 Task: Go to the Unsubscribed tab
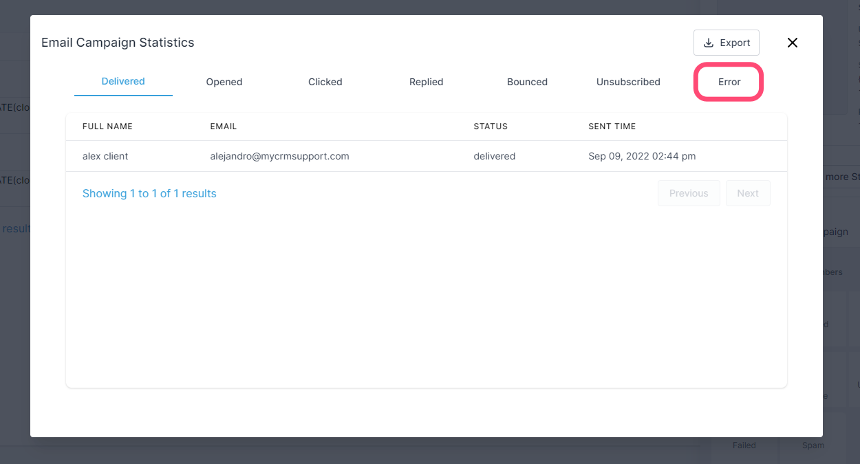[628, 82]
